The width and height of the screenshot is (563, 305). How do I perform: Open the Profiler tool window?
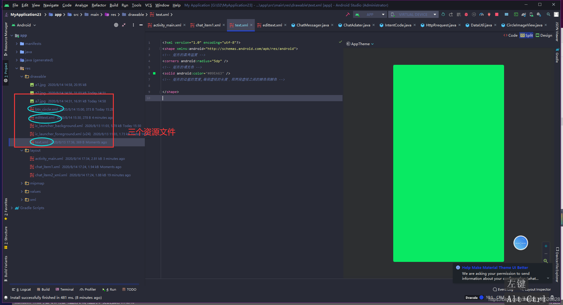[x=88, y=289]
